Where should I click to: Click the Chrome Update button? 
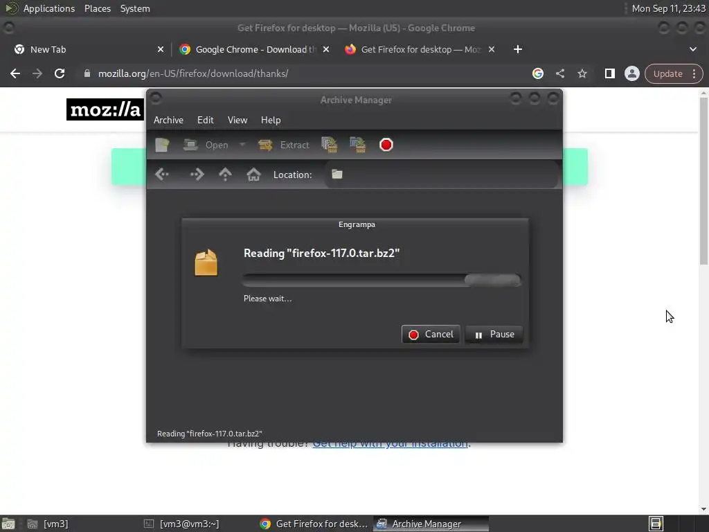point(667,73)
